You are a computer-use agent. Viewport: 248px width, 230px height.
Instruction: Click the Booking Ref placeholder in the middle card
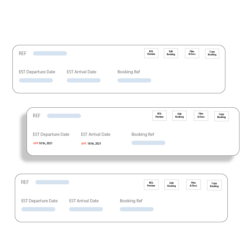point(148,143)
